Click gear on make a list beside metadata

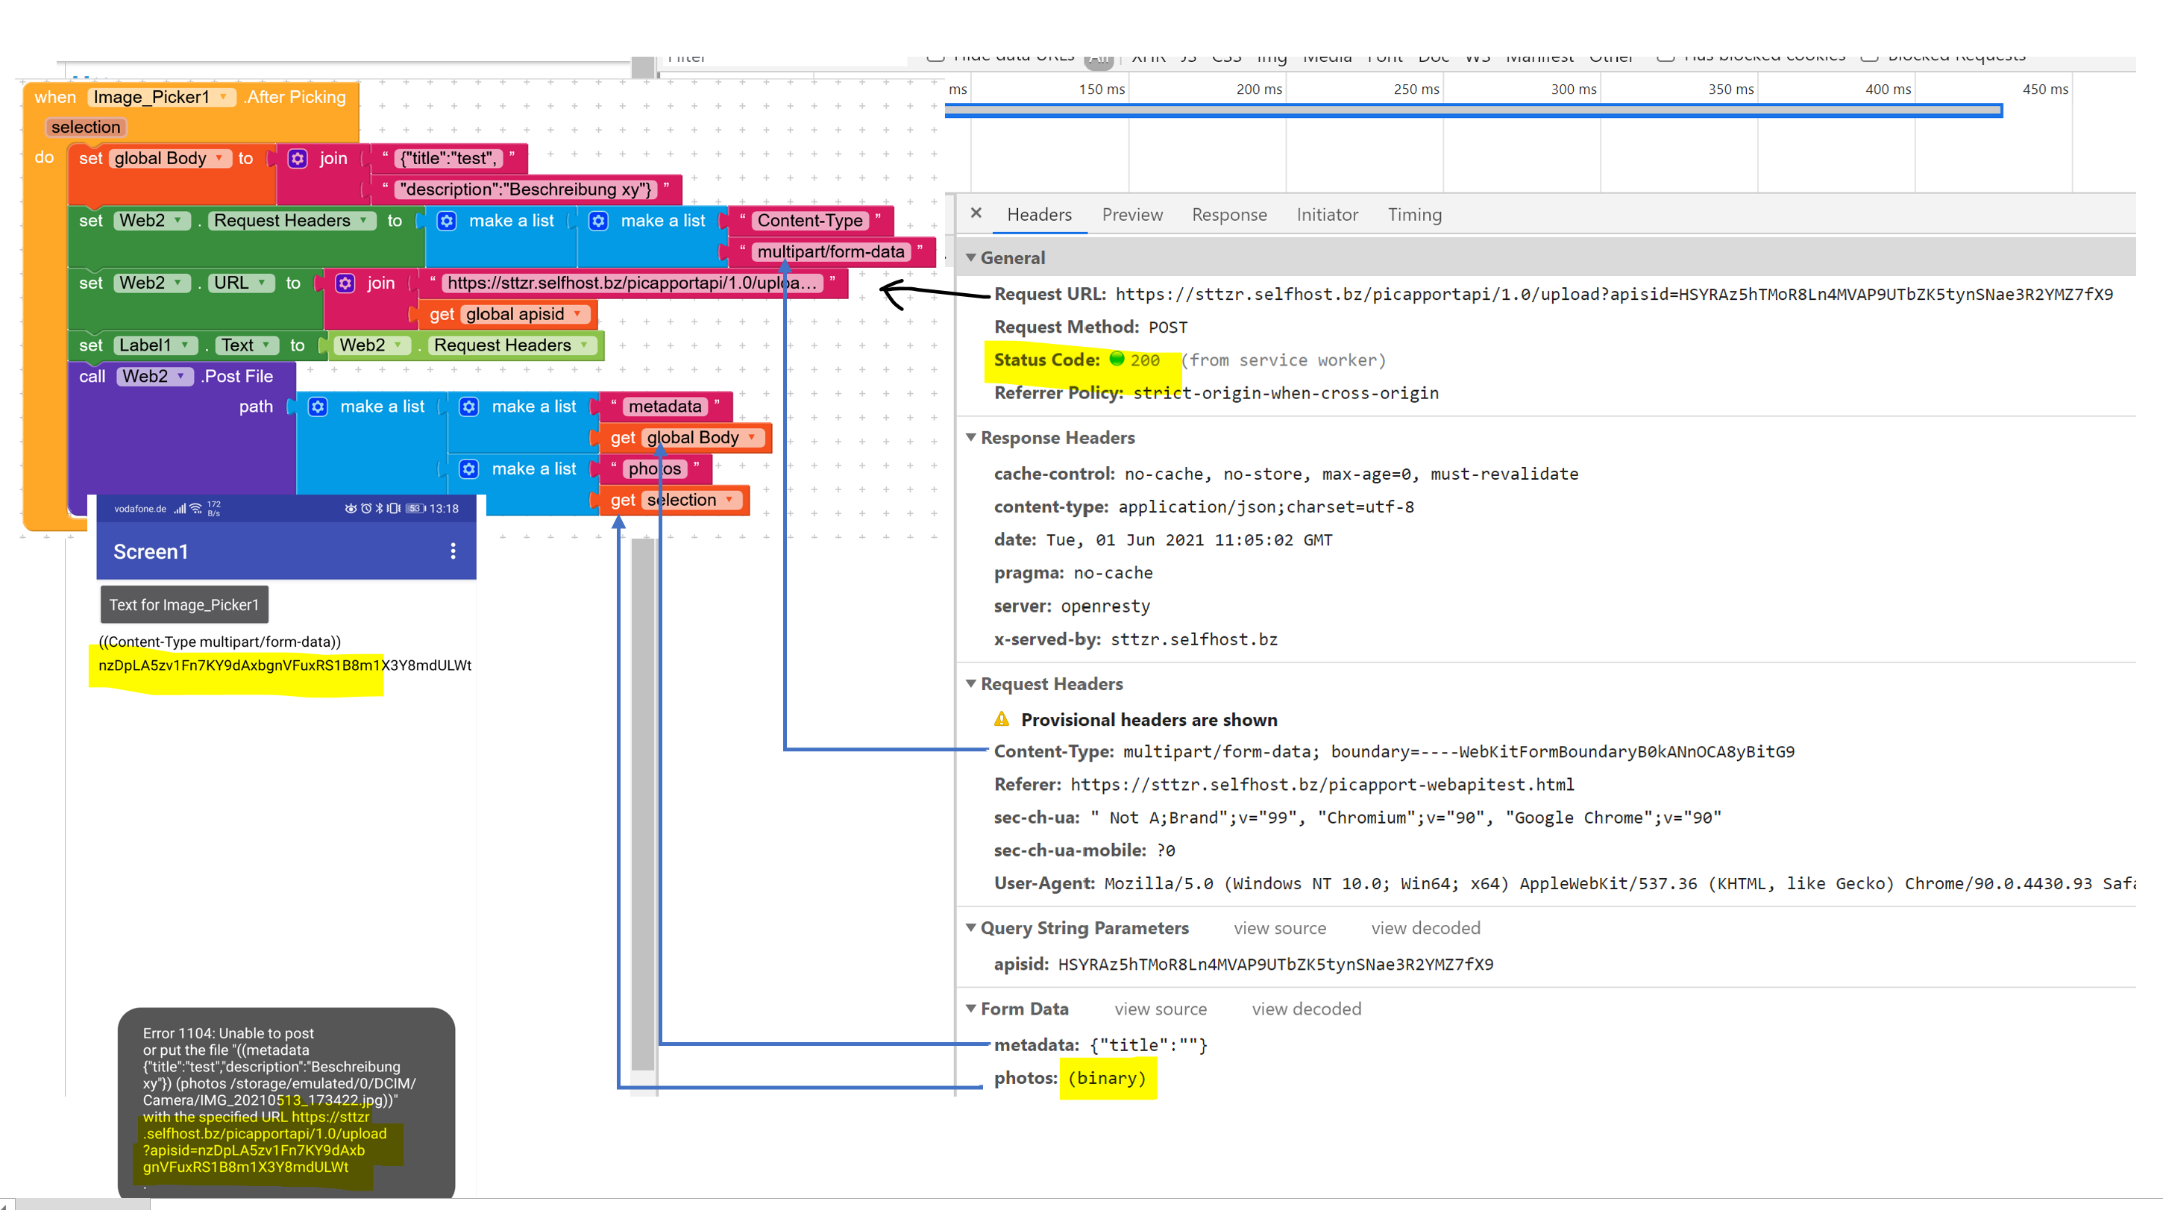pyautogui.click(x=469, y=407)
